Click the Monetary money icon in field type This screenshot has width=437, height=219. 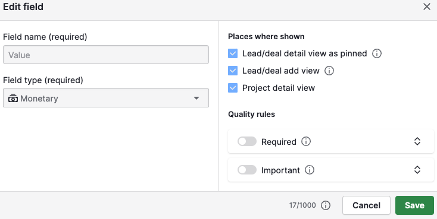click(x=13, y=98)
